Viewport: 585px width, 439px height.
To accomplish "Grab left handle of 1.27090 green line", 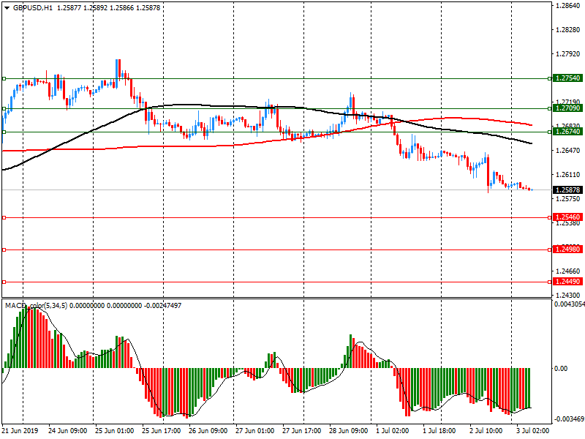I will [4, 108].
